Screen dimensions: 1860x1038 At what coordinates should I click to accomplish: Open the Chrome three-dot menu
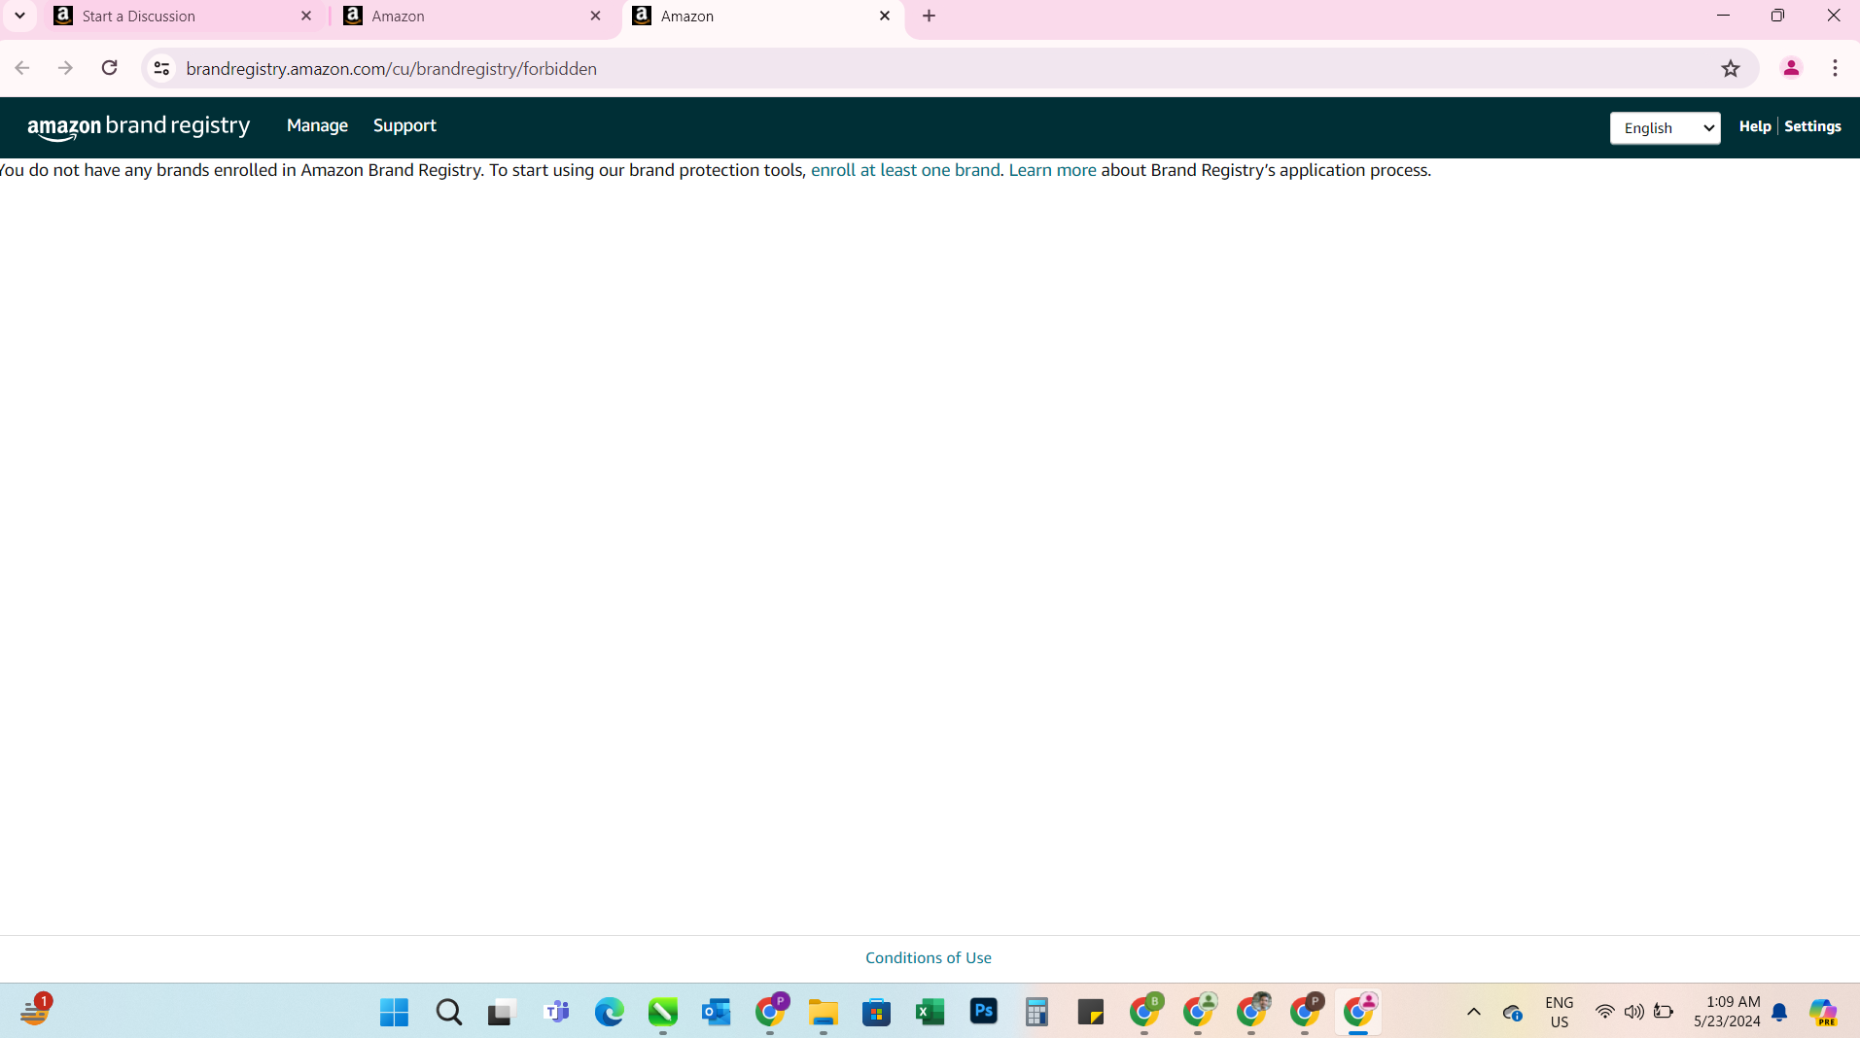click(1835, 68)
